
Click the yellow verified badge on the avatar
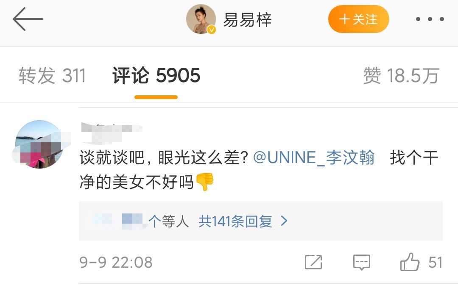pos(211,30)
